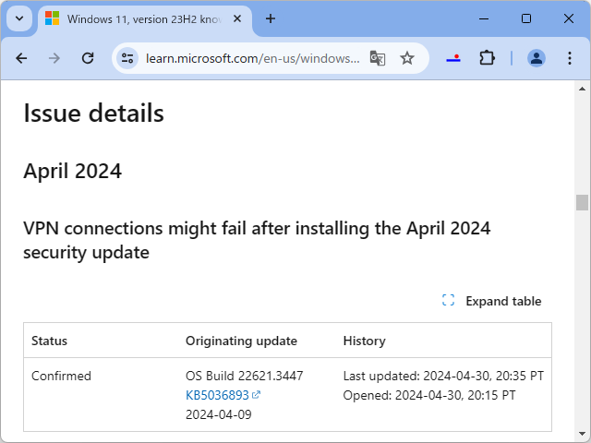
Task: Click the address bar URL
Action: (252, 58)
